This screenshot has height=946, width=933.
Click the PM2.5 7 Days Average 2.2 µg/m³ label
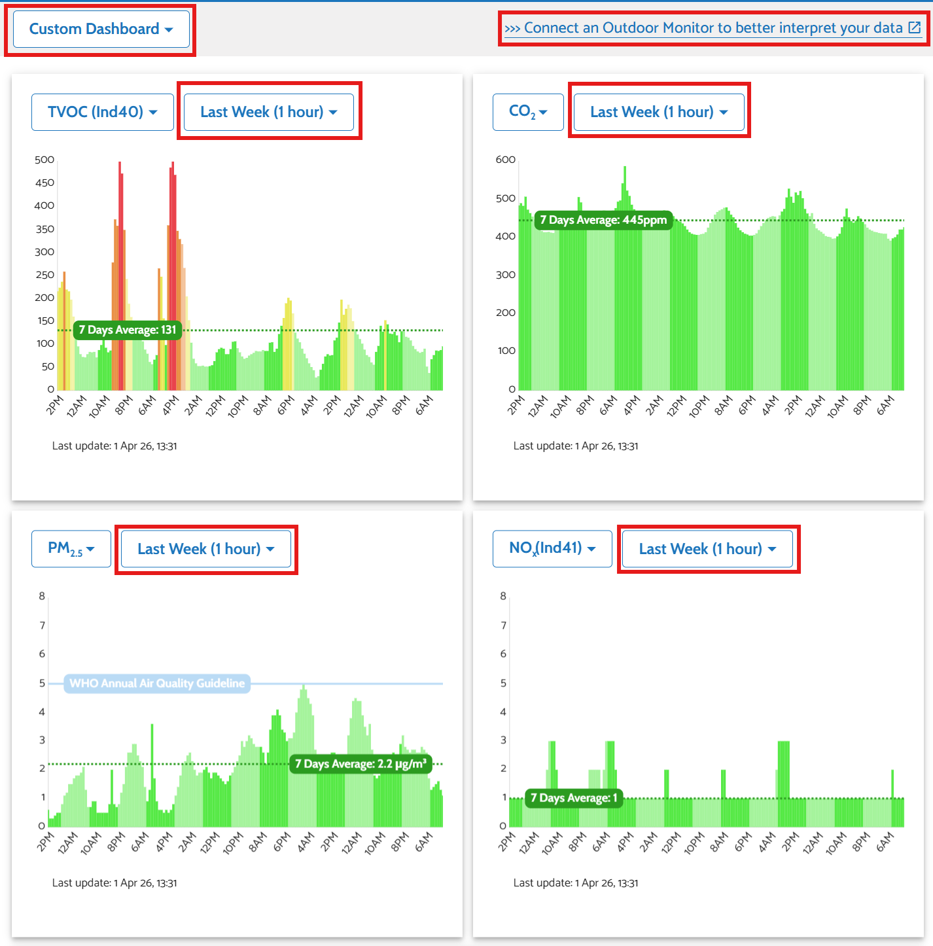click(x=361, y=764)
